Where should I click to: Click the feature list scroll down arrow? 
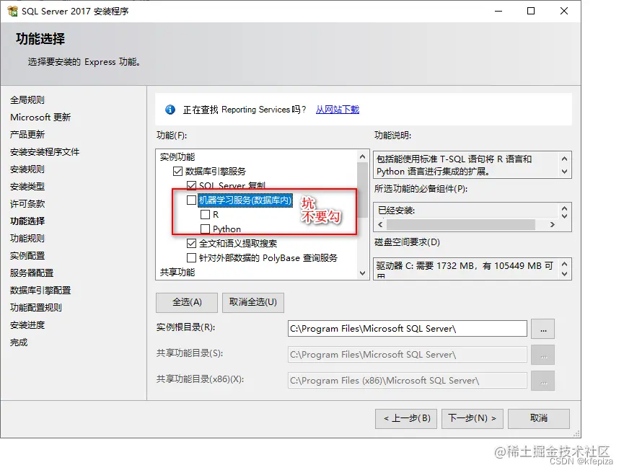click(x=362, y=273)
